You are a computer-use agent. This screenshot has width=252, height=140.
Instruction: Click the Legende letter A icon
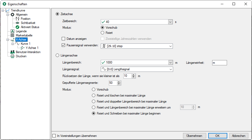[x=12, y=31]
